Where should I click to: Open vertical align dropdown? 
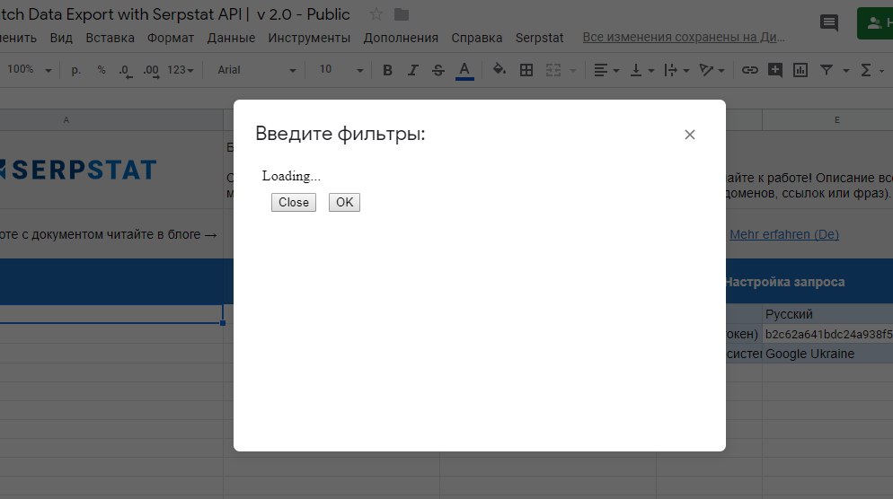tap(641, 70)
